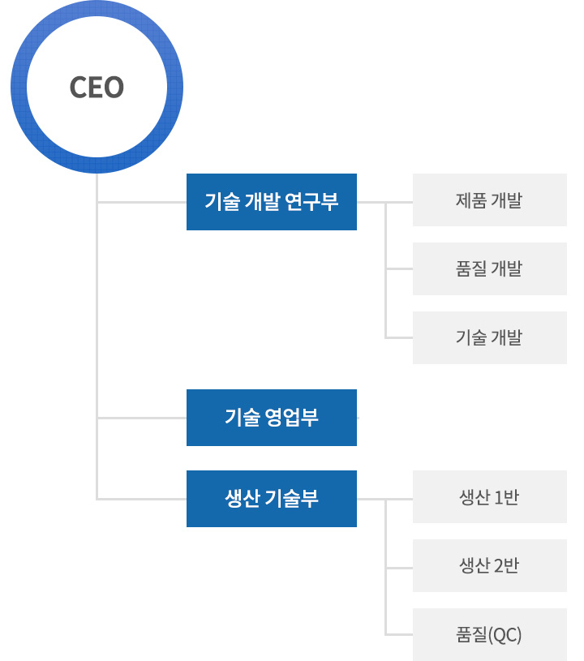Image resolution: width=584 pixels, height=661 pixels.
Task: Click the 제품 개발 label text
Action: (x=489, y=200)
